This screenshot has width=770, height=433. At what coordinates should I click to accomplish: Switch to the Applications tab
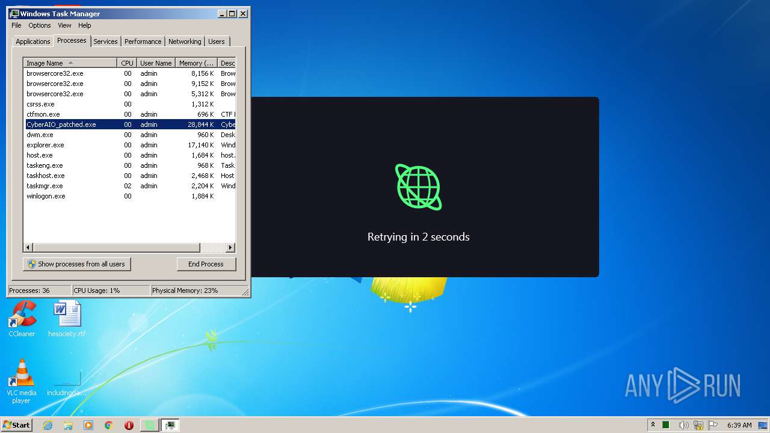tap(32, 41)
